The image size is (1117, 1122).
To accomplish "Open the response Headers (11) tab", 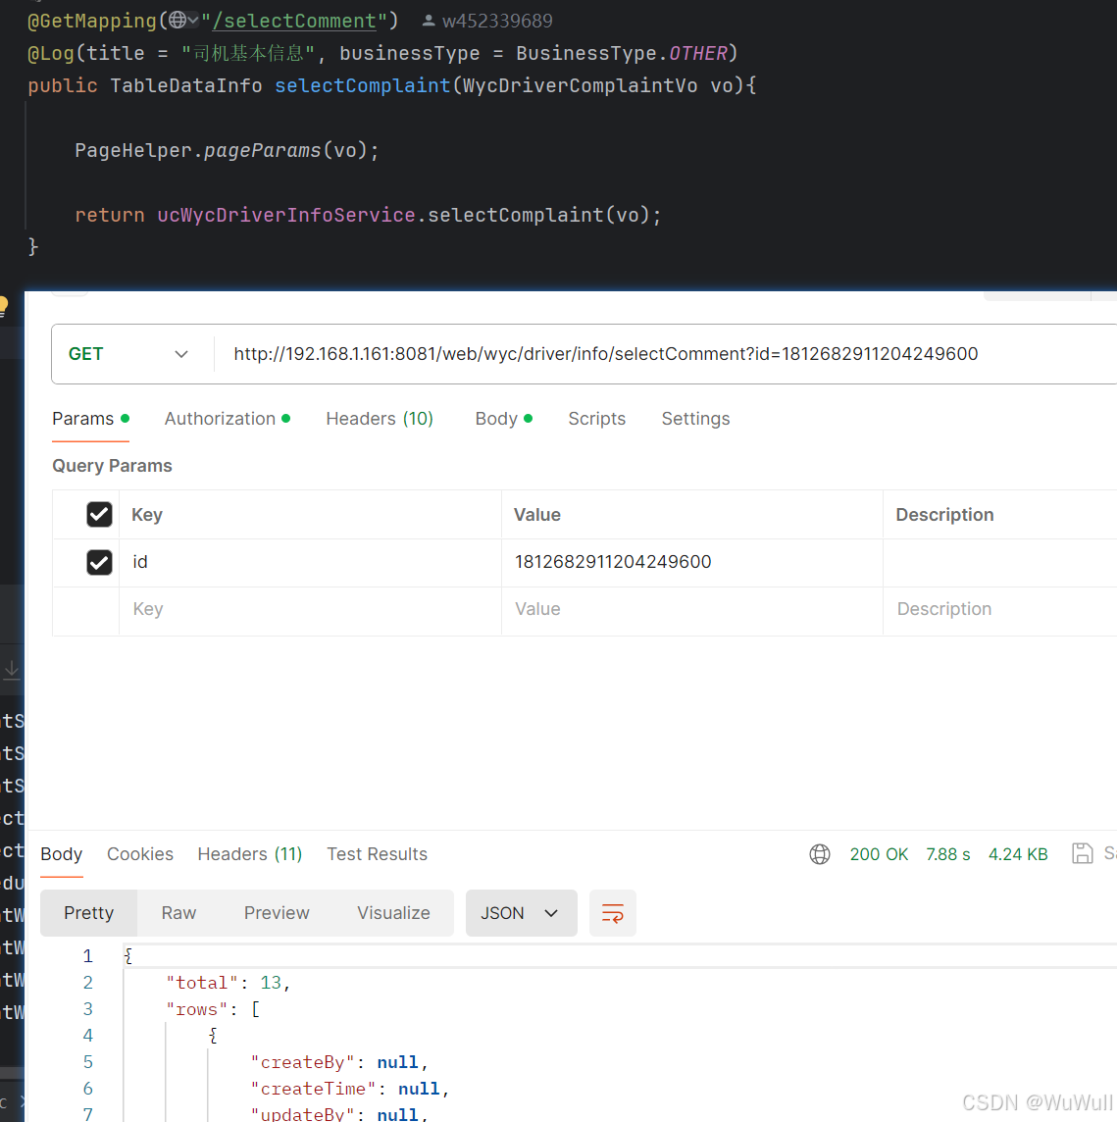I will point(250,854).
